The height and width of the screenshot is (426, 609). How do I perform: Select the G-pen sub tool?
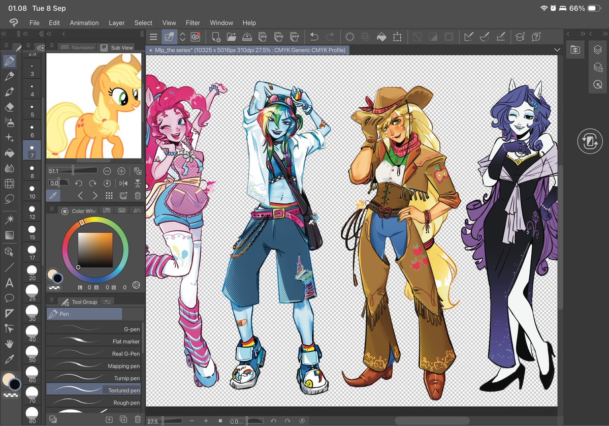pyautogui.click(x=93, y=329)
